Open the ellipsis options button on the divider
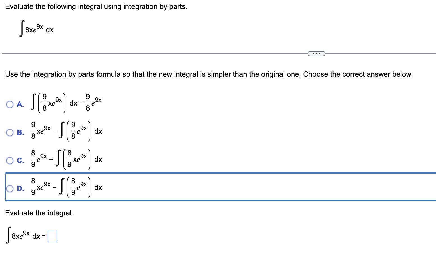 click(316, 53)
